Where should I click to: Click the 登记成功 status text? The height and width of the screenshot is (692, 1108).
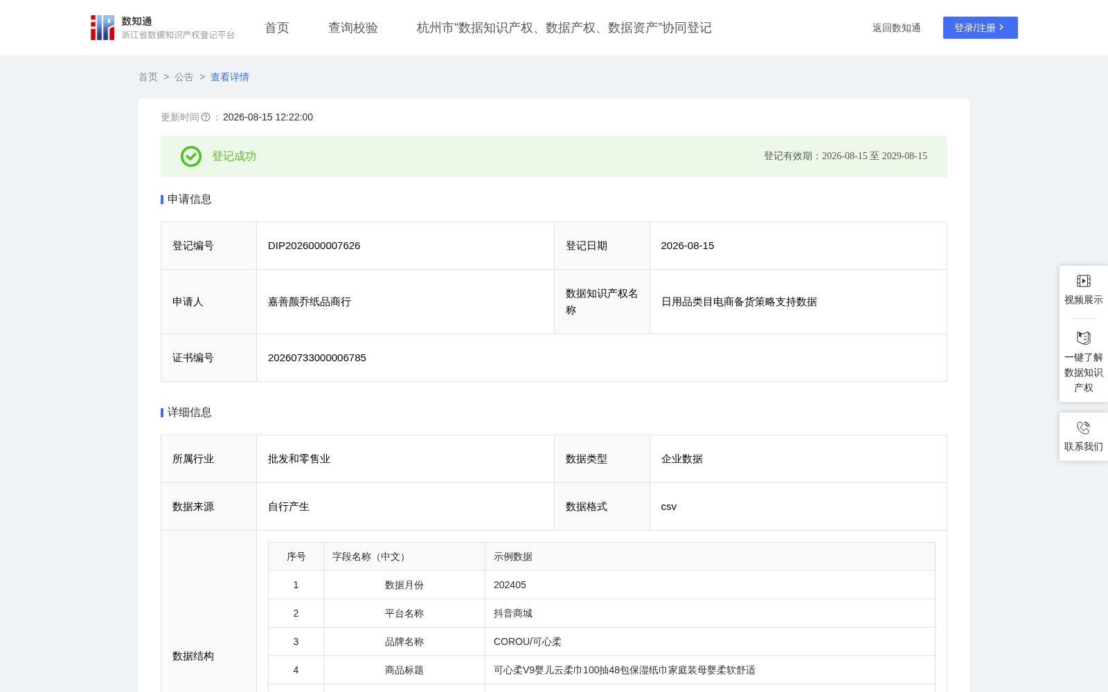tap(234, 156)
